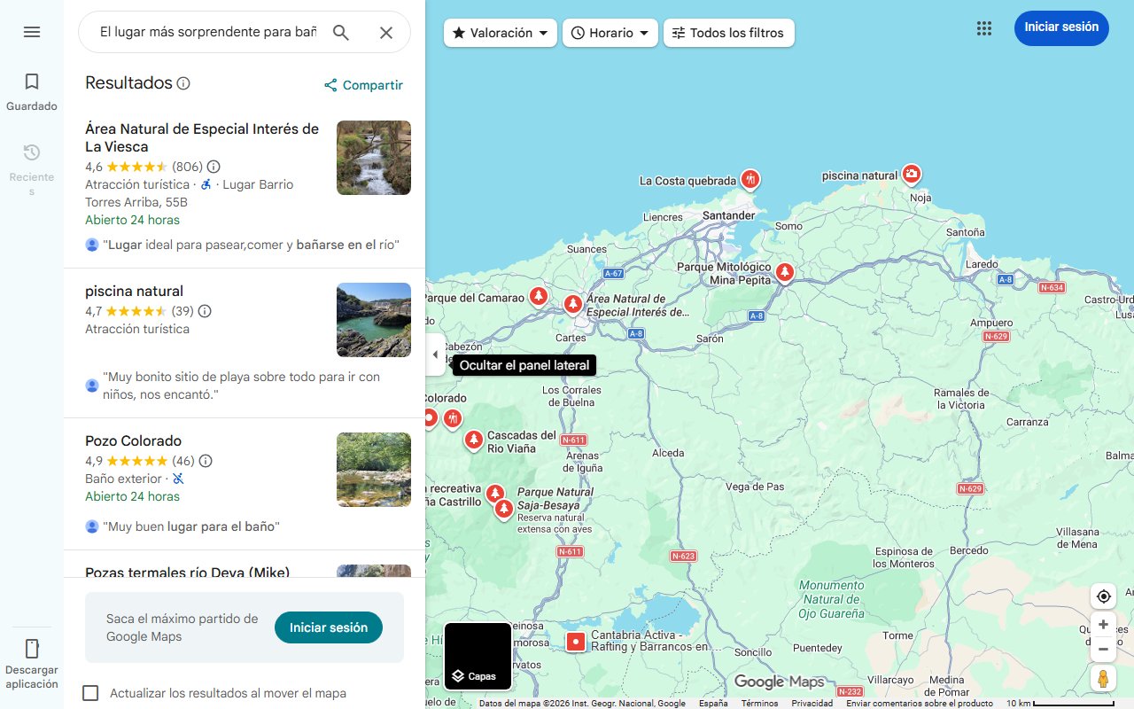Click the blue 'Iniciar sesión' button
The width and height of the screenshot is (1134, 709).
coord(1060,27)
